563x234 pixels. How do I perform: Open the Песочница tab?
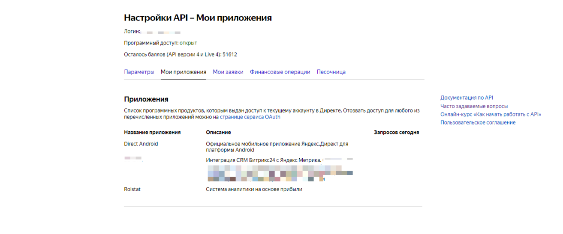[x=331, y=72]
